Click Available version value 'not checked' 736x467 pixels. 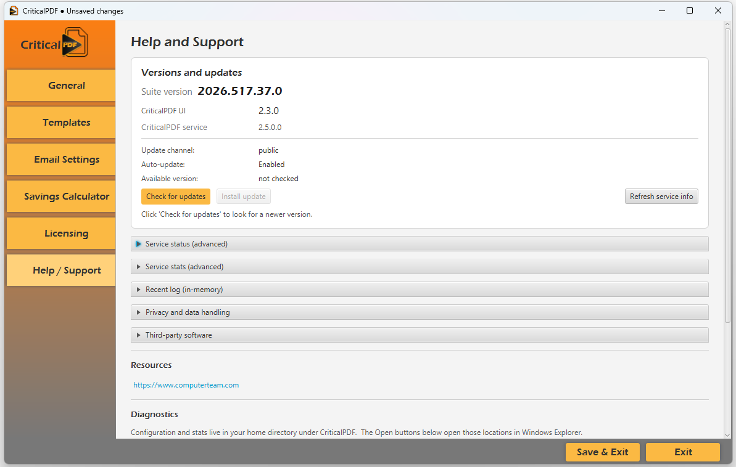tap(278, 179)
